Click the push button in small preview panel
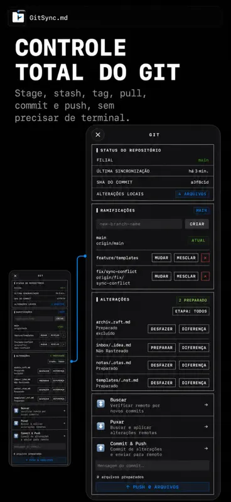This screenshot has height=502, width=231. coord(40,460)
